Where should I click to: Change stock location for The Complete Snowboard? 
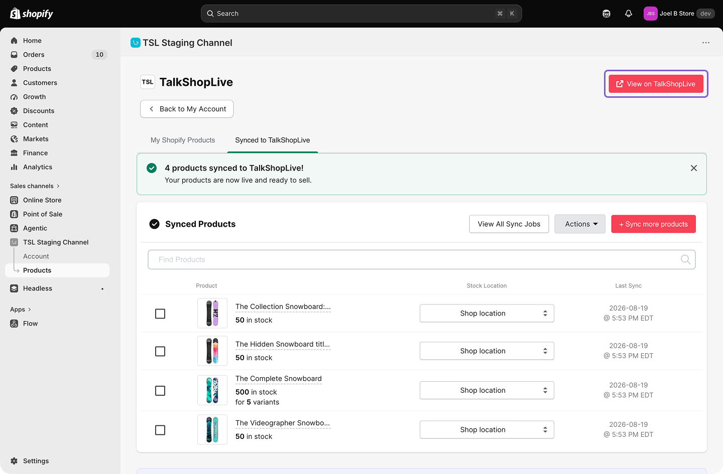coord(487,390)
